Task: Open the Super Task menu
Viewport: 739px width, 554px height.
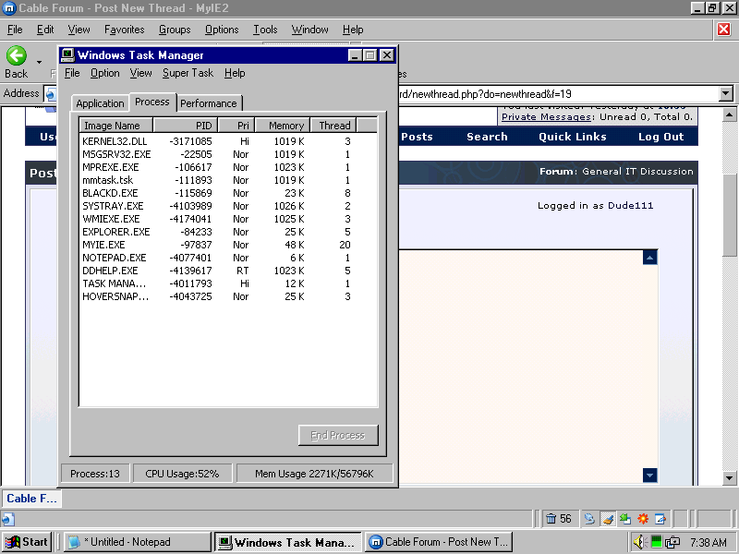Action: [x=188, y=73]
